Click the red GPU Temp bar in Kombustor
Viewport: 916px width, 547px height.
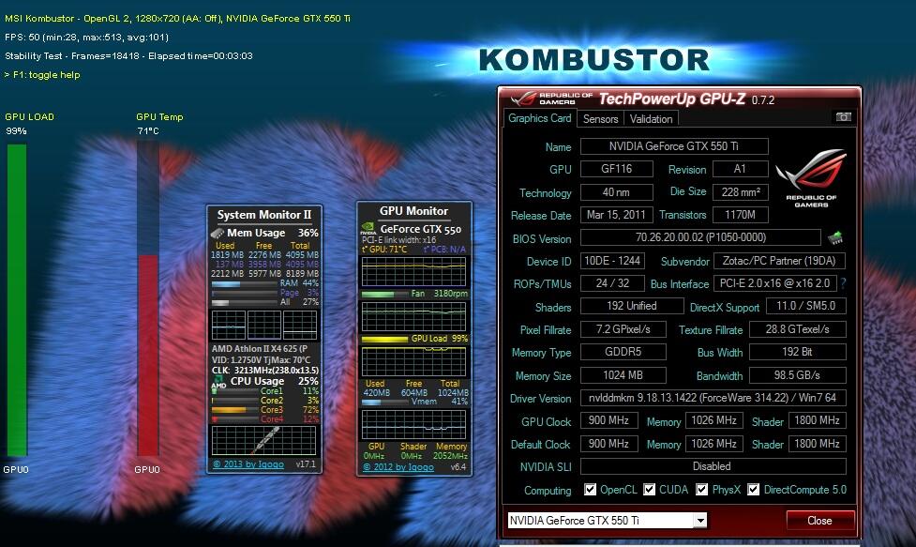(148, 356)
